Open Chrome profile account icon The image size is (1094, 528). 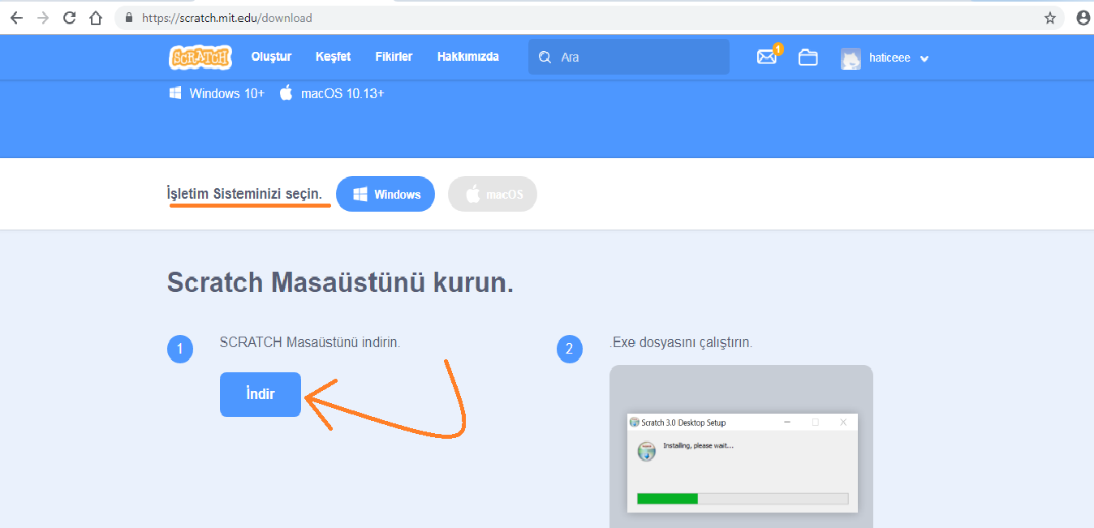pos(1083,17)
